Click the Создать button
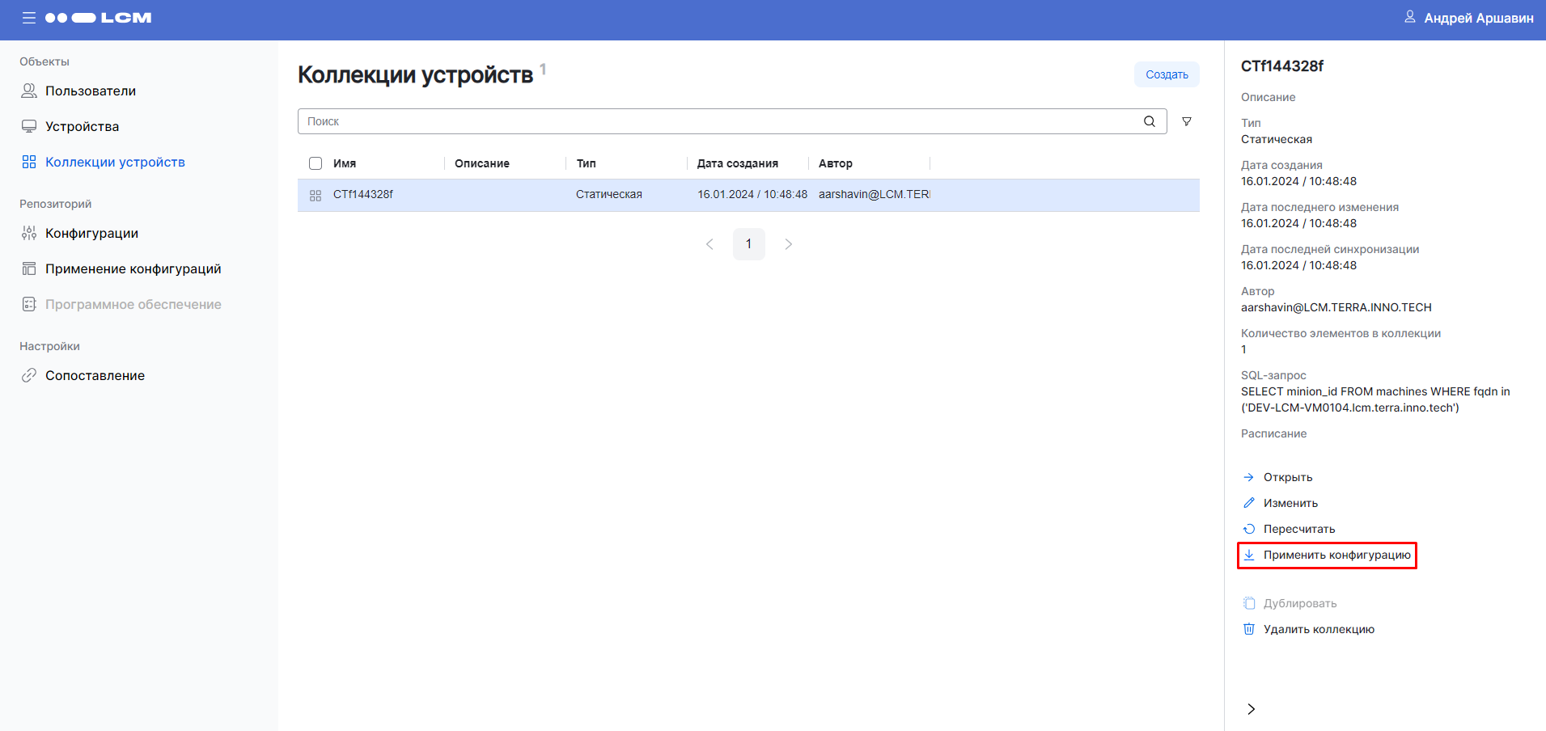Screen dimensions: 1546x731 point(1166,74)
